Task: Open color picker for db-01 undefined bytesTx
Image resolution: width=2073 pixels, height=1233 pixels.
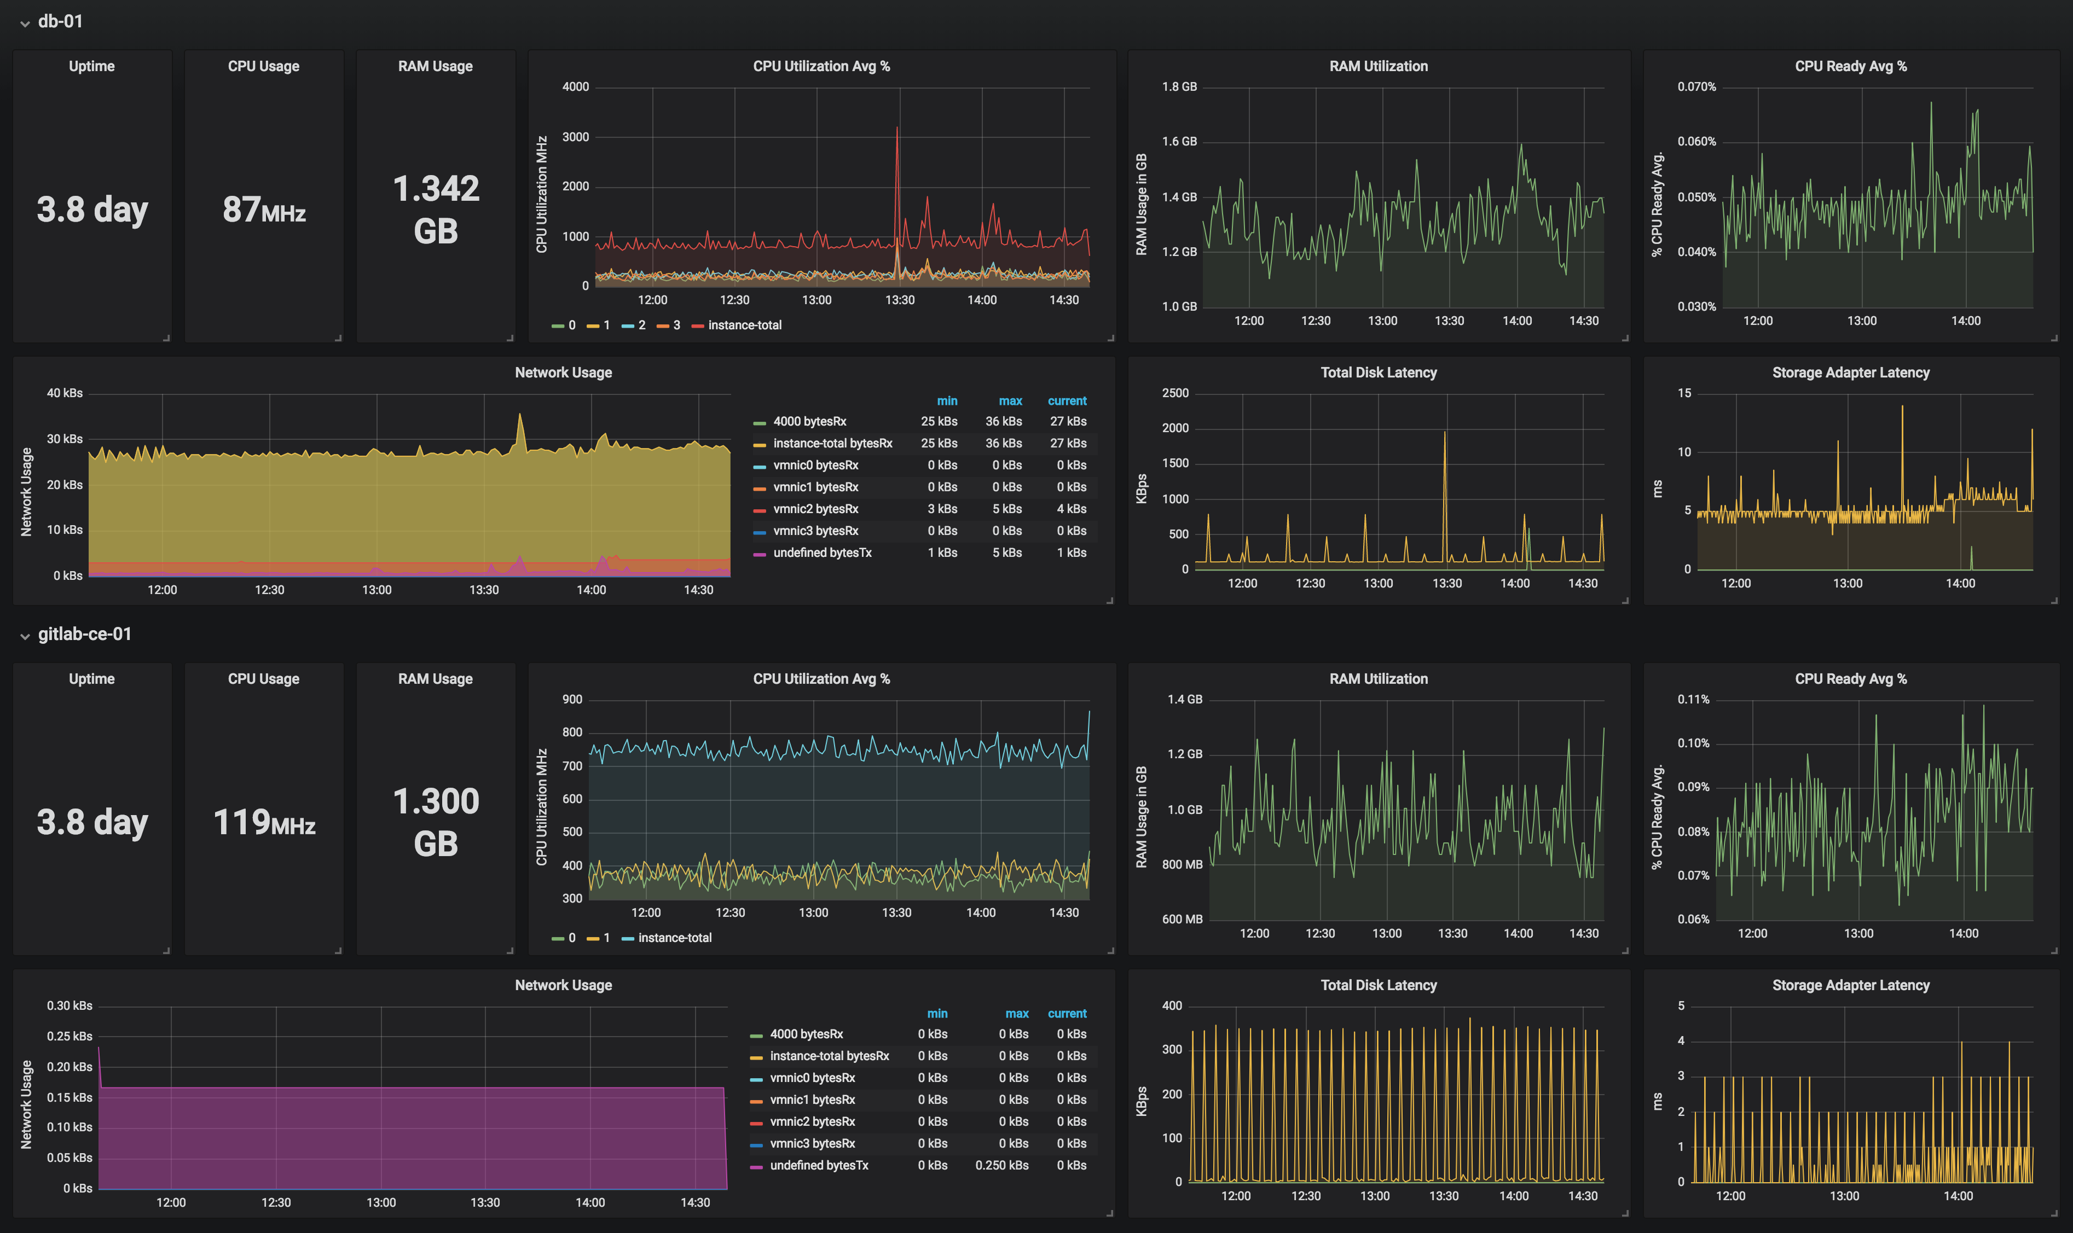Action: 759,554
